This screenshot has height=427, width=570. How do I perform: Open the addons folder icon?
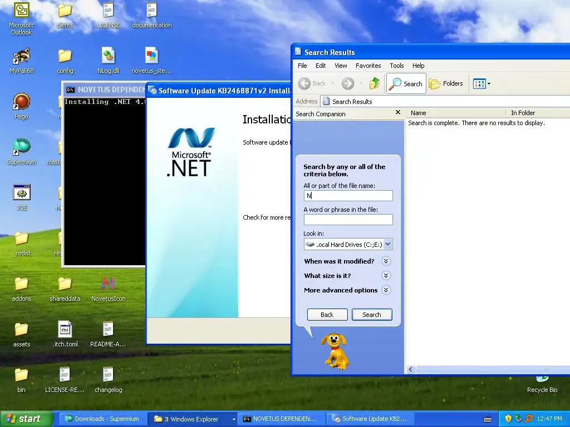[x=22, y=289]
